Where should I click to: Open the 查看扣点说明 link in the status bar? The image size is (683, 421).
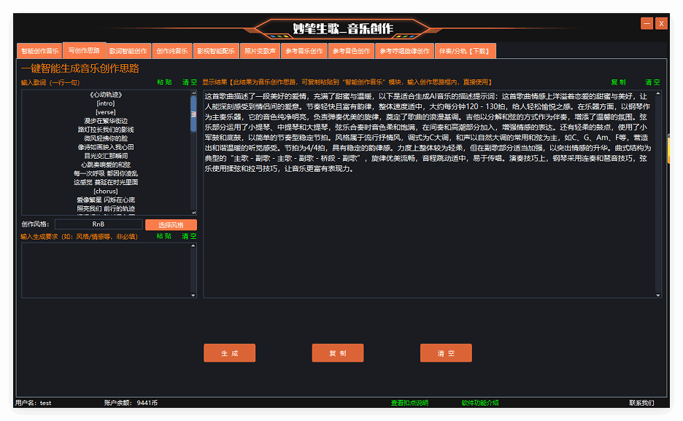409,403
